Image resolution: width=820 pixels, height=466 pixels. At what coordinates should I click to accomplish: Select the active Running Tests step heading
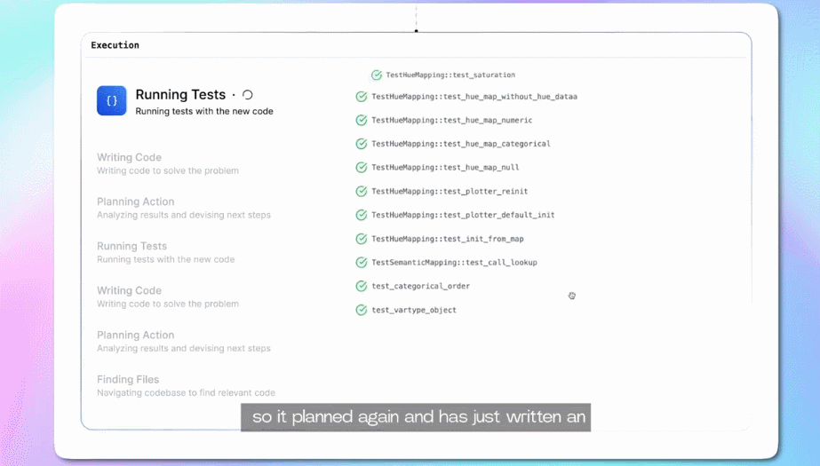click(x=180, y=95)
